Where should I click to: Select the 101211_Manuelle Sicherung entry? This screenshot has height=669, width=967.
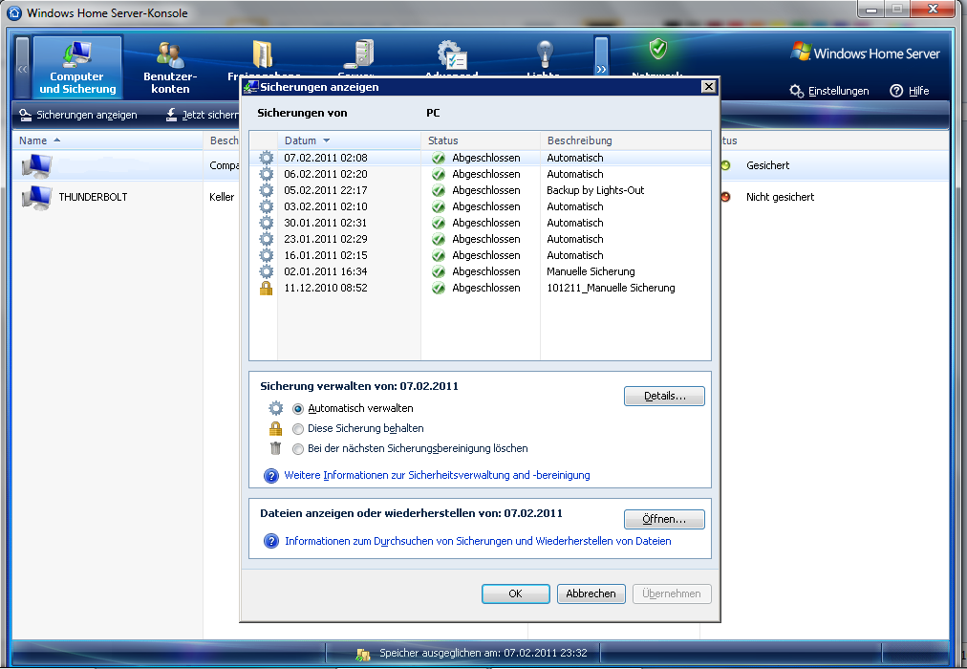tap(480, 288)
